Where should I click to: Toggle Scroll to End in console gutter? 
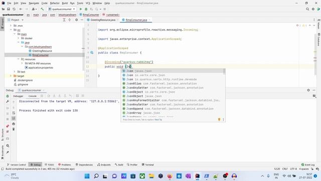pyautogui.click(x=14, y=118)
